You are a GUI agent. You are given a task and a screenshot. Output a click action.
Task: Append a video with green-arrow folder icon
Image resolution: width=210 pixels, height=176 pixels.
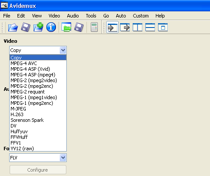(38, 27)
